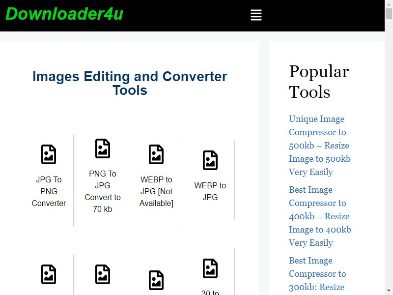Open Best Image Compressor to 400kb link
Screen dimensions: 393x295
point(320,216)
